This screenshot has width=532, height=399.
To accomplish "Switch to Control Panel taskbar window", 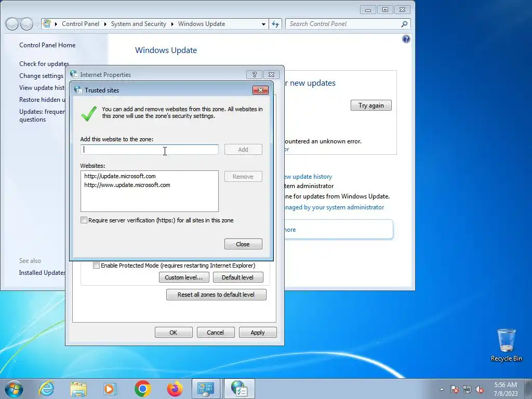I will (206, 389).
